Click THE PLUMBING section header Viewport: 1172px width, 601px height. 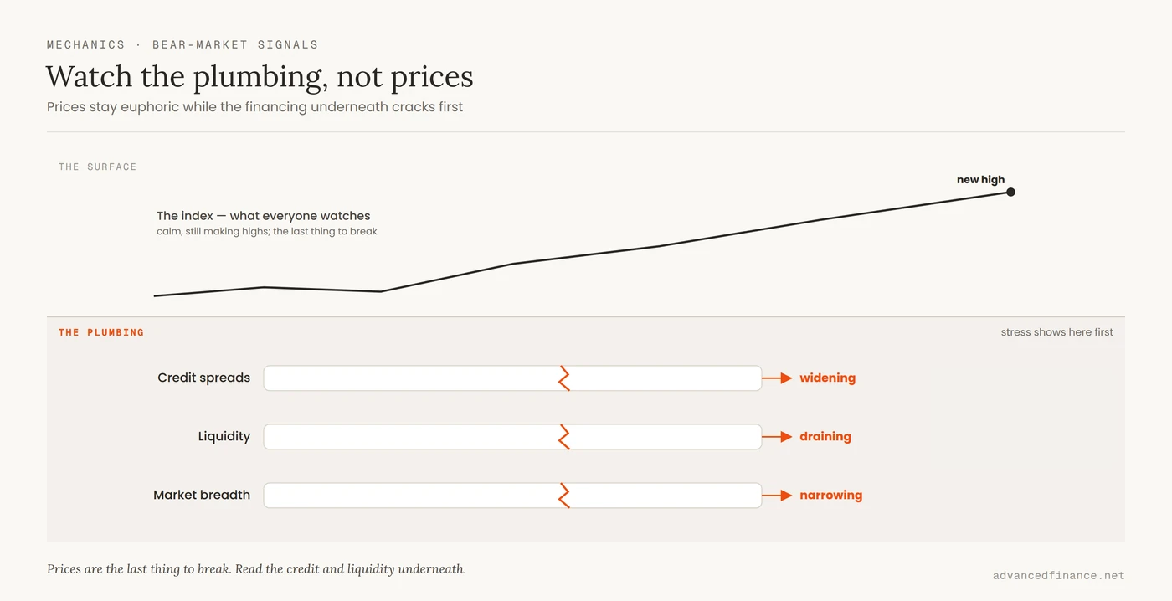point(101,332)
